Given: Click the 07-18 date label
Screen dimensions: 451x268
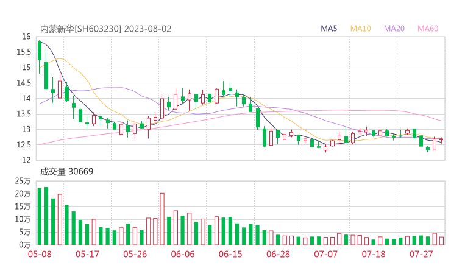Looking at the screenshot, I should click(x=374, y=254).
